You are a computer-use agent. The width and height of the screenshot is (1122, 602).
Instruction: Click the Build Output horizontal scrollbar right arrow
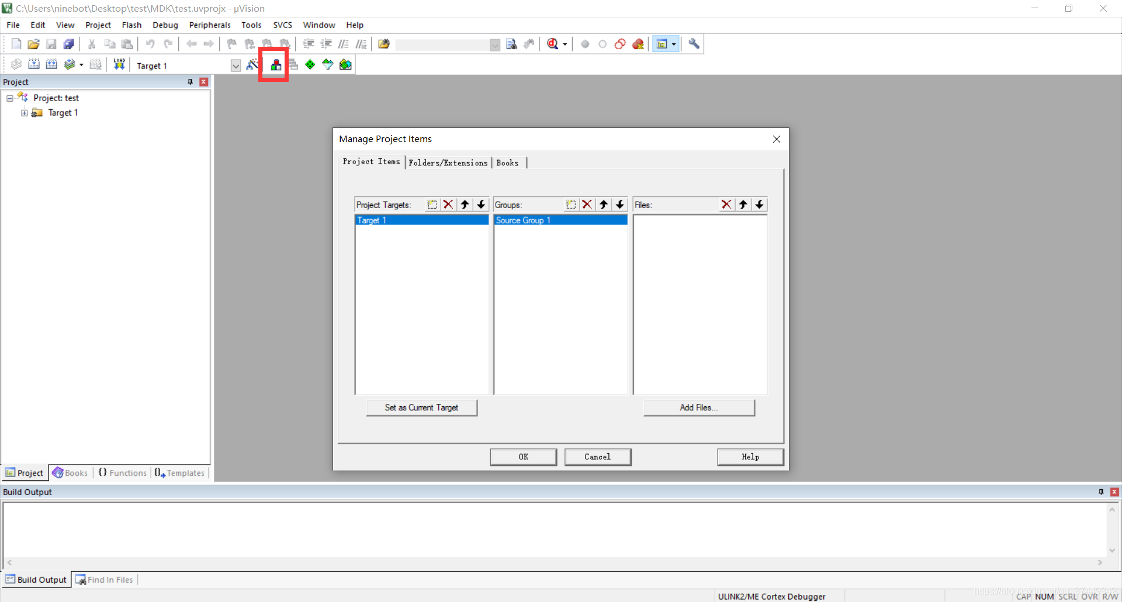click(1100, 563)
